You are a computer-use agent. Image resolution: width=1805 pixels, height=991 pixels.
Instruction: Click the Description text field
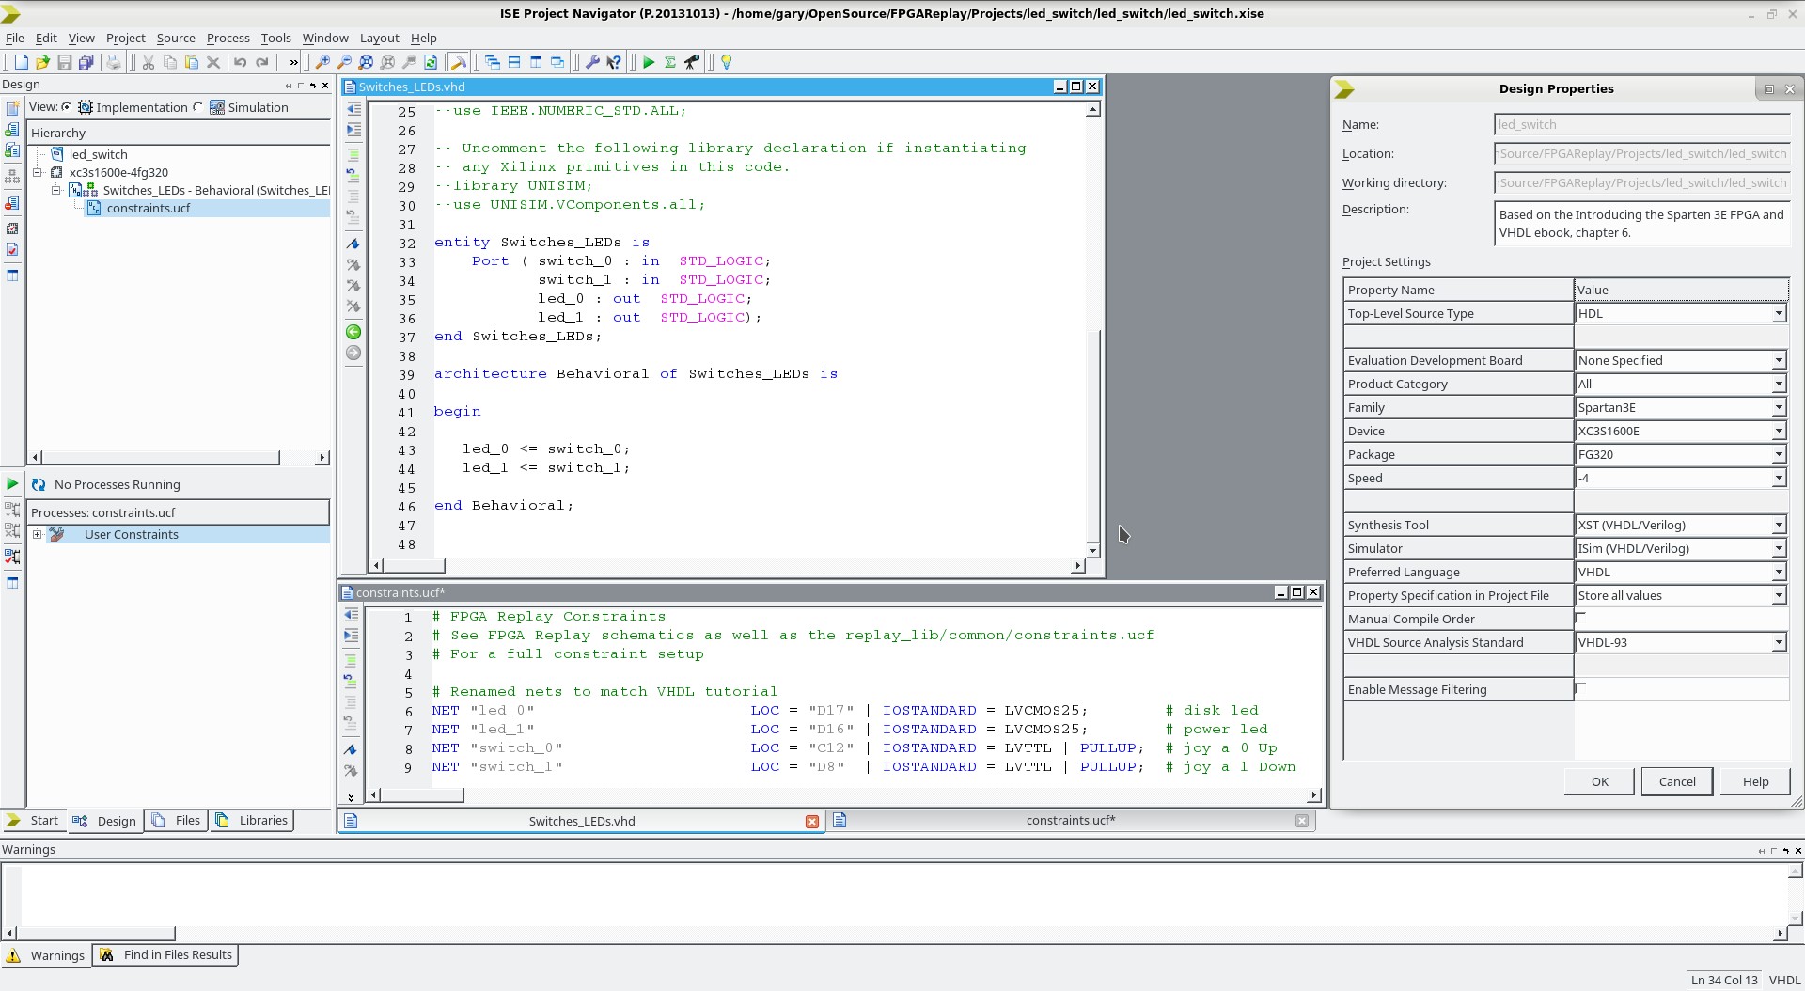tap(1641, 224)
